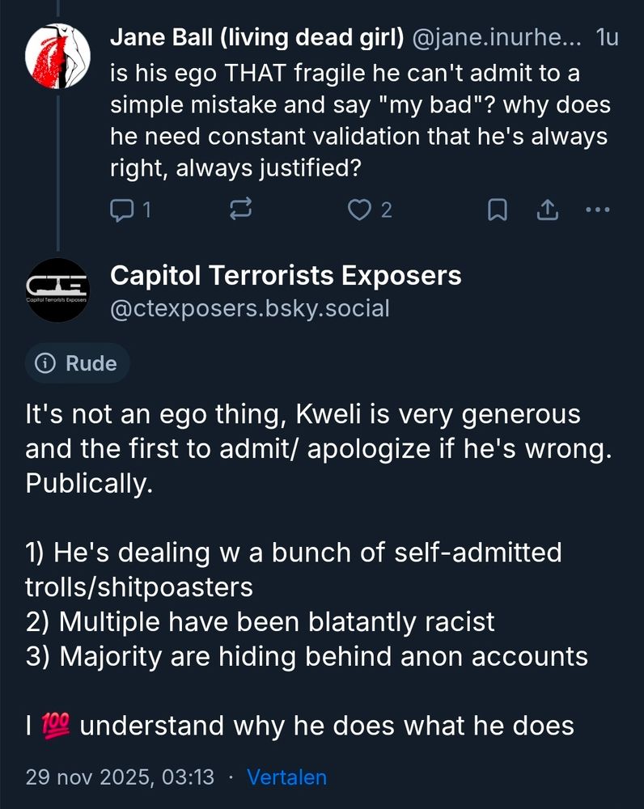644x809 pixels.
Task: Click the share icon on Jane Ball's post
Action: click(x=547, y=210)
